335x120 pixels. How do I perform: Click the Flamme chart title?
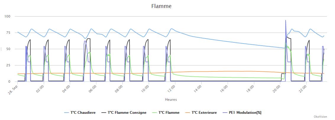click(161, 6)
